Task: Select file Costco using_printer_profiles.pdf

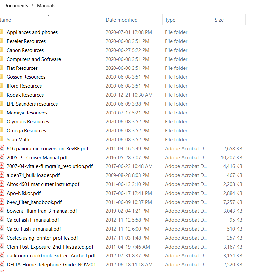Action: pyautogui.click(x=42, y=238)
